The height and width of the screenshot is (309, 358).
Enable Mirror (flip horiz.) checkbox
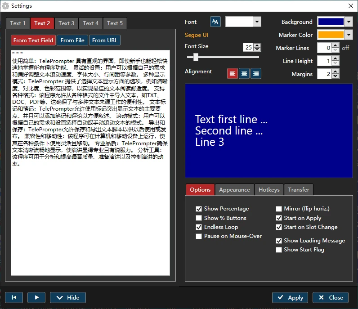(278, 209)
